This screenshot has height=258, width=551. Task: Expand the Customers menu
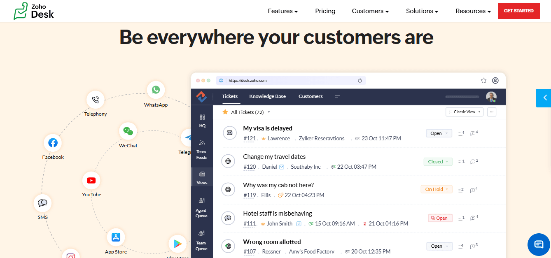click(370, 11)
